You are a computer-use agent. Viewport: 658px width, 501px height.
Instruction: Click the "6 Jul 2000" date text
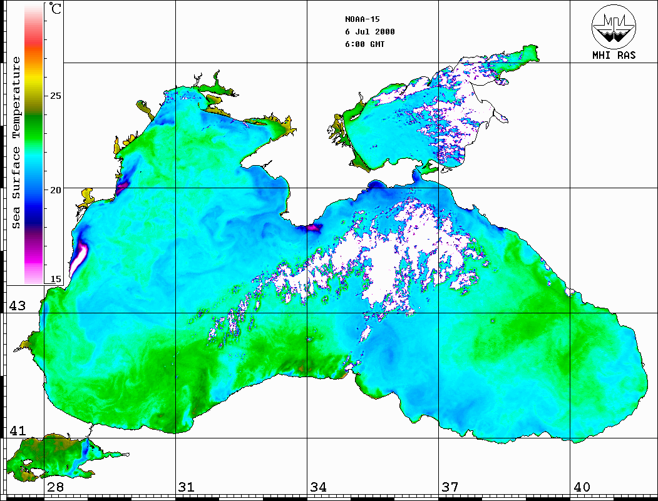coord(370,32)
